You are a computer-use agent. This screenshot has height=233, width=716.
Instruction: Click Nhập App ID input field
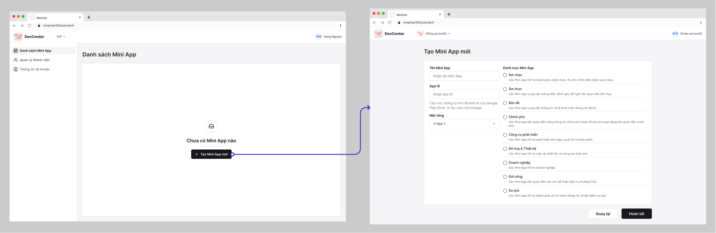pyautogui.click(x=464, y=94)
